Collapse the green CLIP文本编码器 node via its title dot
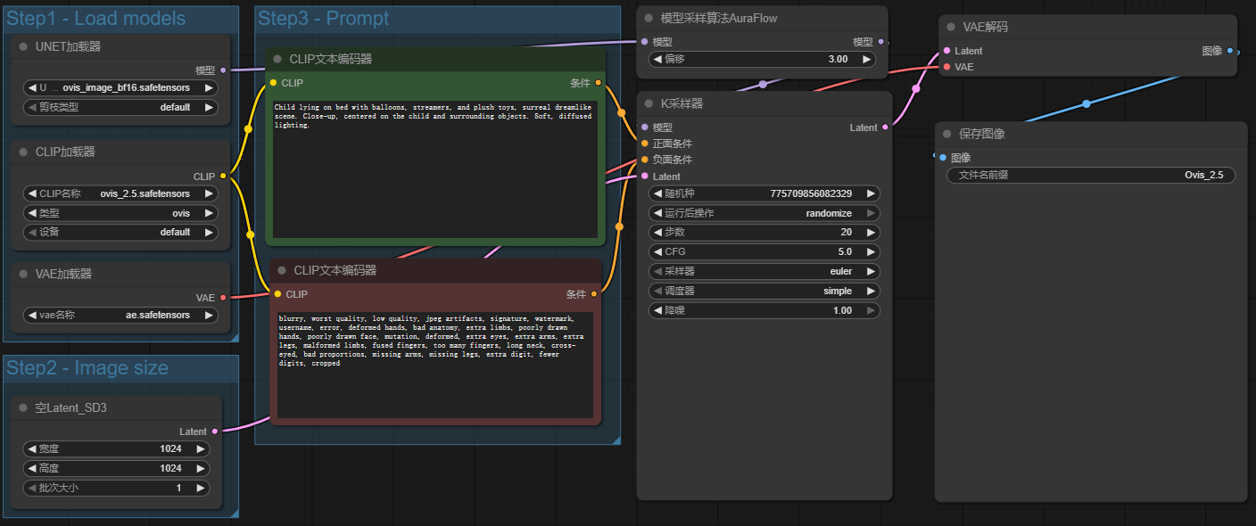Screen dimensions: 1256x526 277,59
